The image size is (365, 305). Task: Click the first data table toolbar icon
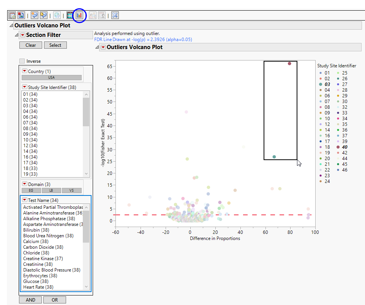tap(12, 16)
